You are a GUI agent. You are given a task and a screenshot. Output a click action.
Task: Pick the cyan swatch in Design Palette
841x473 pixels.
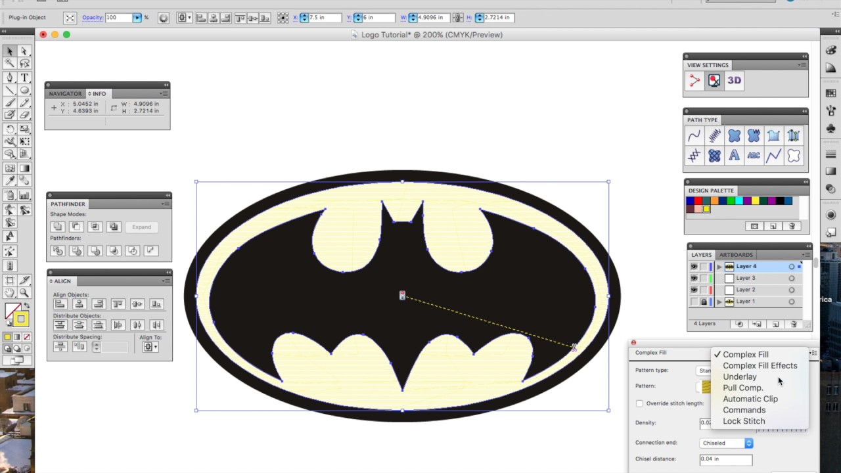[739, 201]
